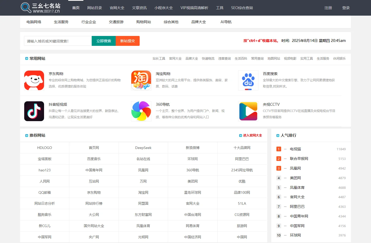Screen dimensions: 371x243
Task: Focus the domain keyword search field
Action: tap(58, 41)
